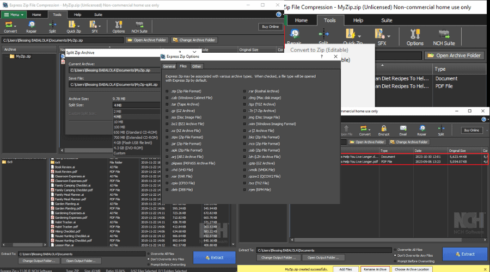Open the Split Size combo box
The image size is (490, 272).
pos(136,105)
